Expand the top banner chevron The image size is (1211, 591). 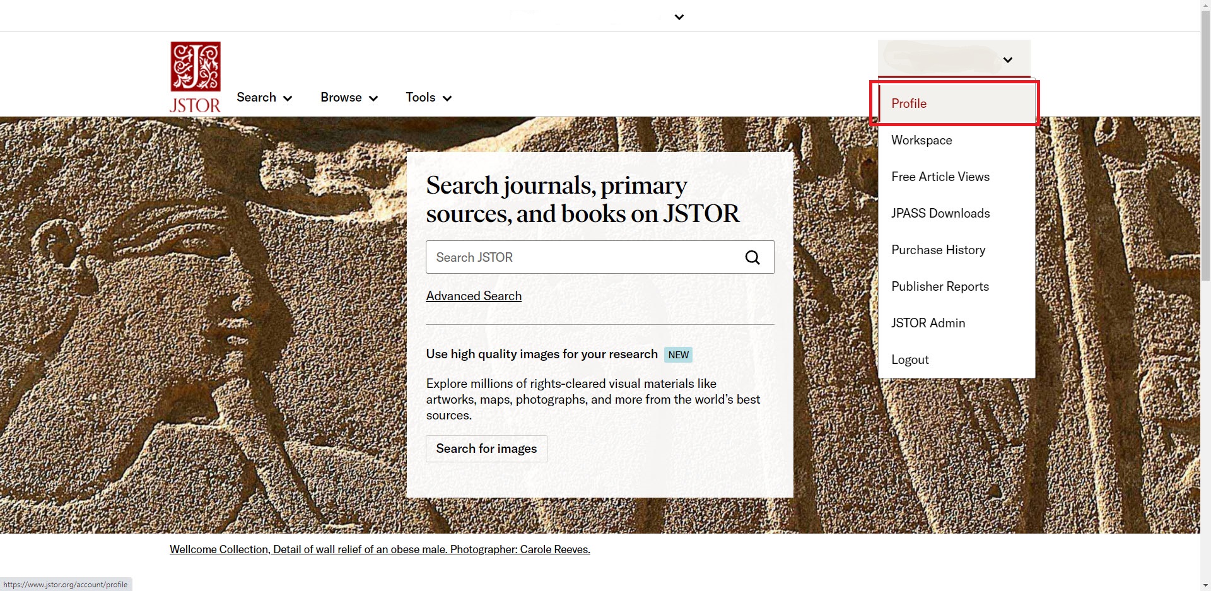click(679, 17)
